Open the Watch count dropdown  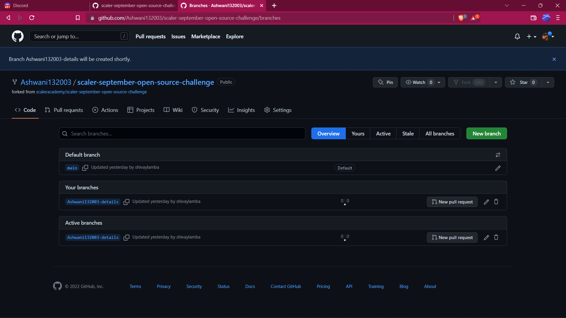(x=439, y=82)
